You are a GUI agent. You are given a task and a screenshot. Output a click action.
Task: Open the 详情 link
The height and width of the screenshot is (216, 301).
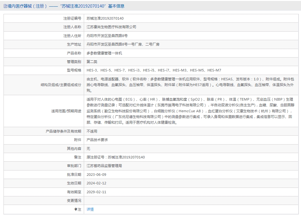pyautogui.click(x=90, y=209)
